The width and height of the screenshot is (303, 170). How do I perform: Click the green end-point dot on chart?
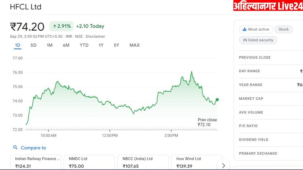coord(217,100)
